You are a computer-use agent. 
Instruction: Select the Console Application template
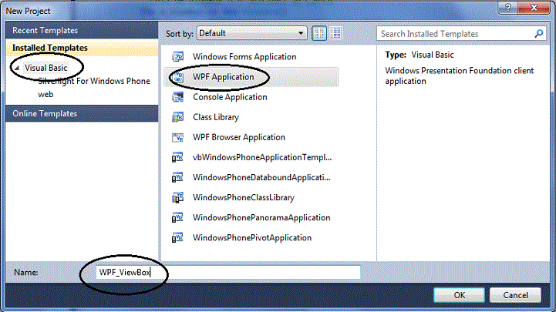pyautogui.click(x=251, y=97)
